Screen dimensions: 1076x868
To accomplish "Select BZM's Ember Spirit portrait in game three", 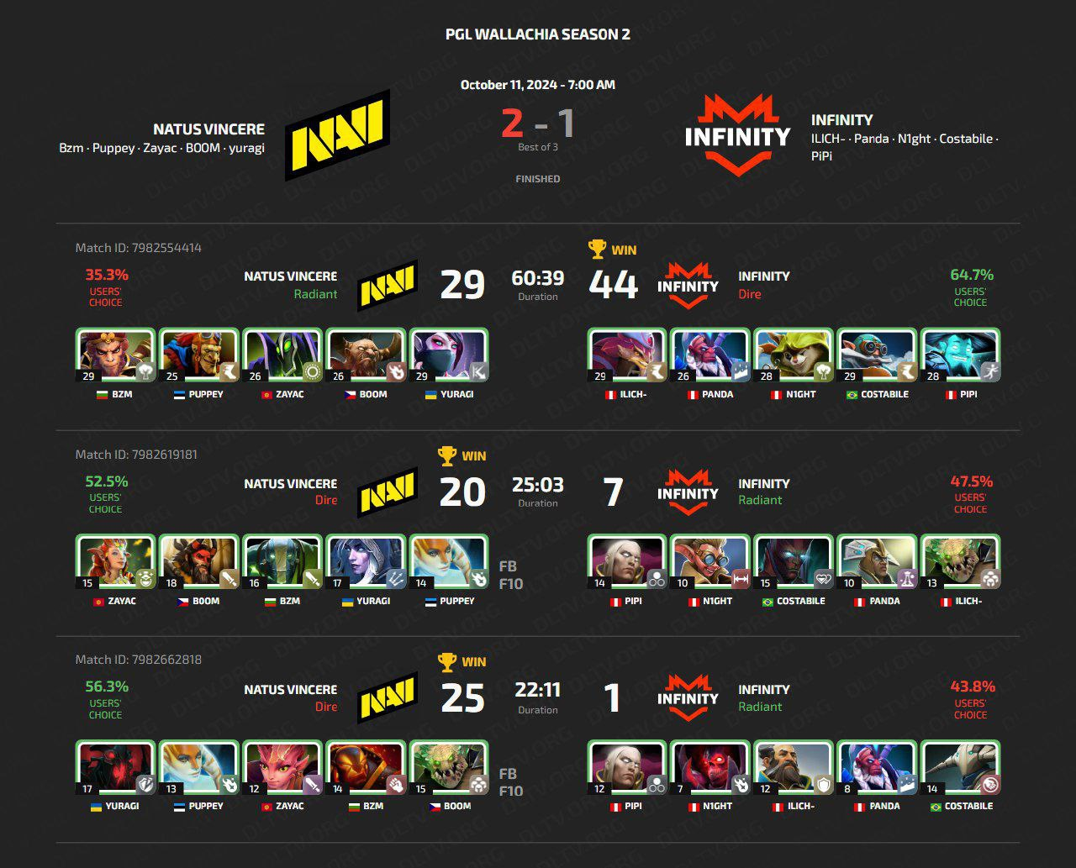I will click(366, 768).
